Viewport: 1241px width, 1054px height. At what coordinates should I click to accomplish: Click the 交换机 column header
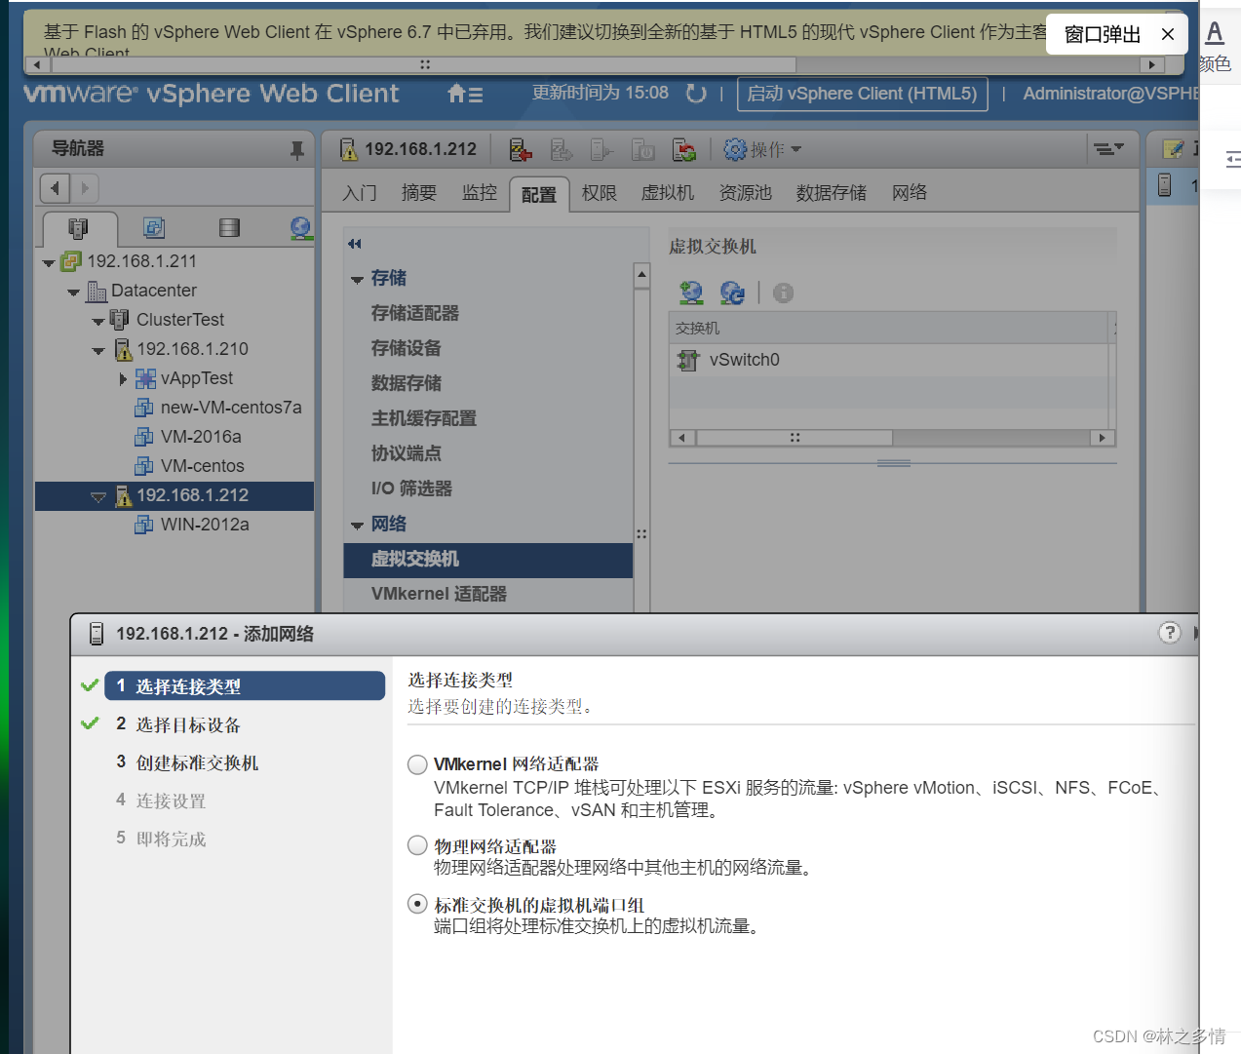click(x=888, y=329)
